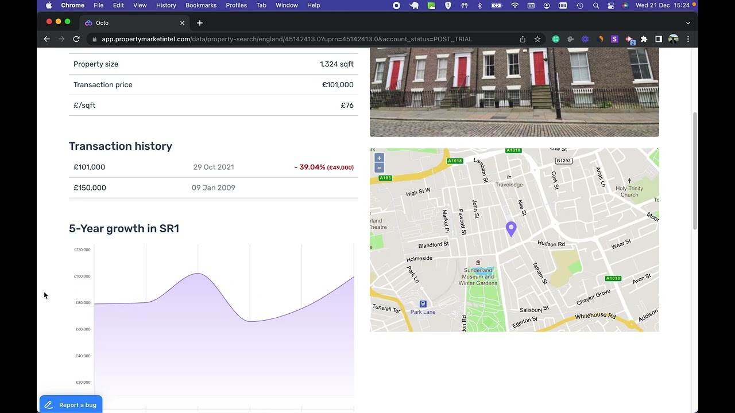Open the Edit menu
The image size is (735, 413).
(118, 5)
